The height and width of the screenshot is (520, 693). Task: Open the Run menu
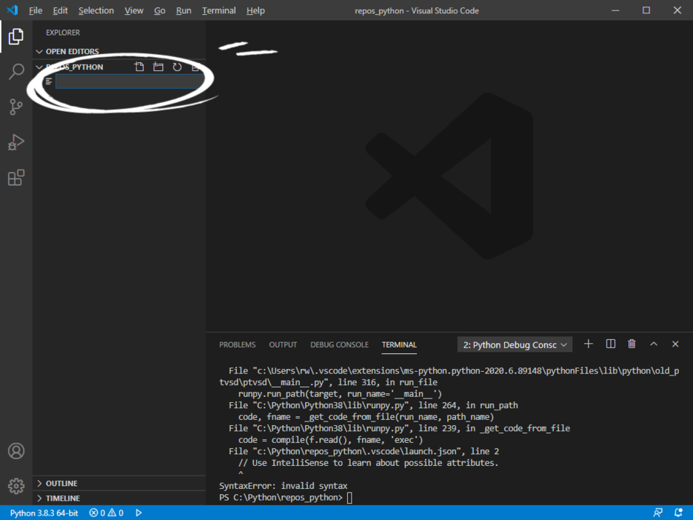pyautogui.click(x=184, y=10)
